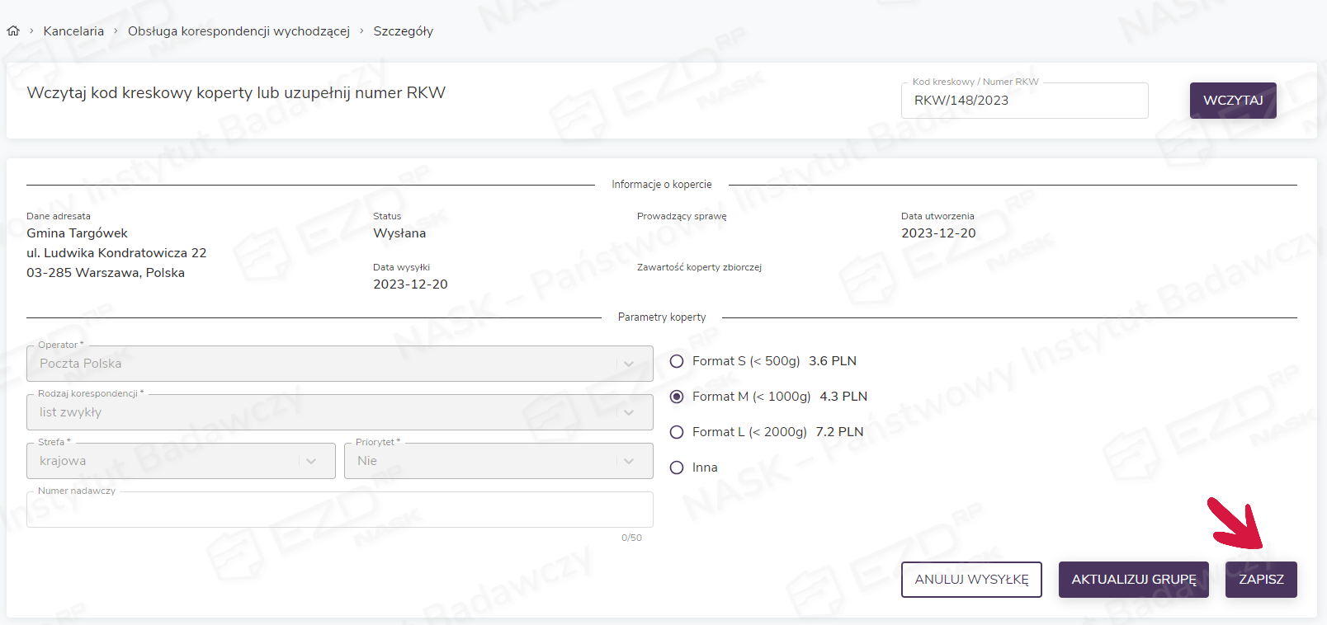Screen dimensions: 1327x625
Task: Pick Format L (< 2000g) radio option
Action: point(677,432)
